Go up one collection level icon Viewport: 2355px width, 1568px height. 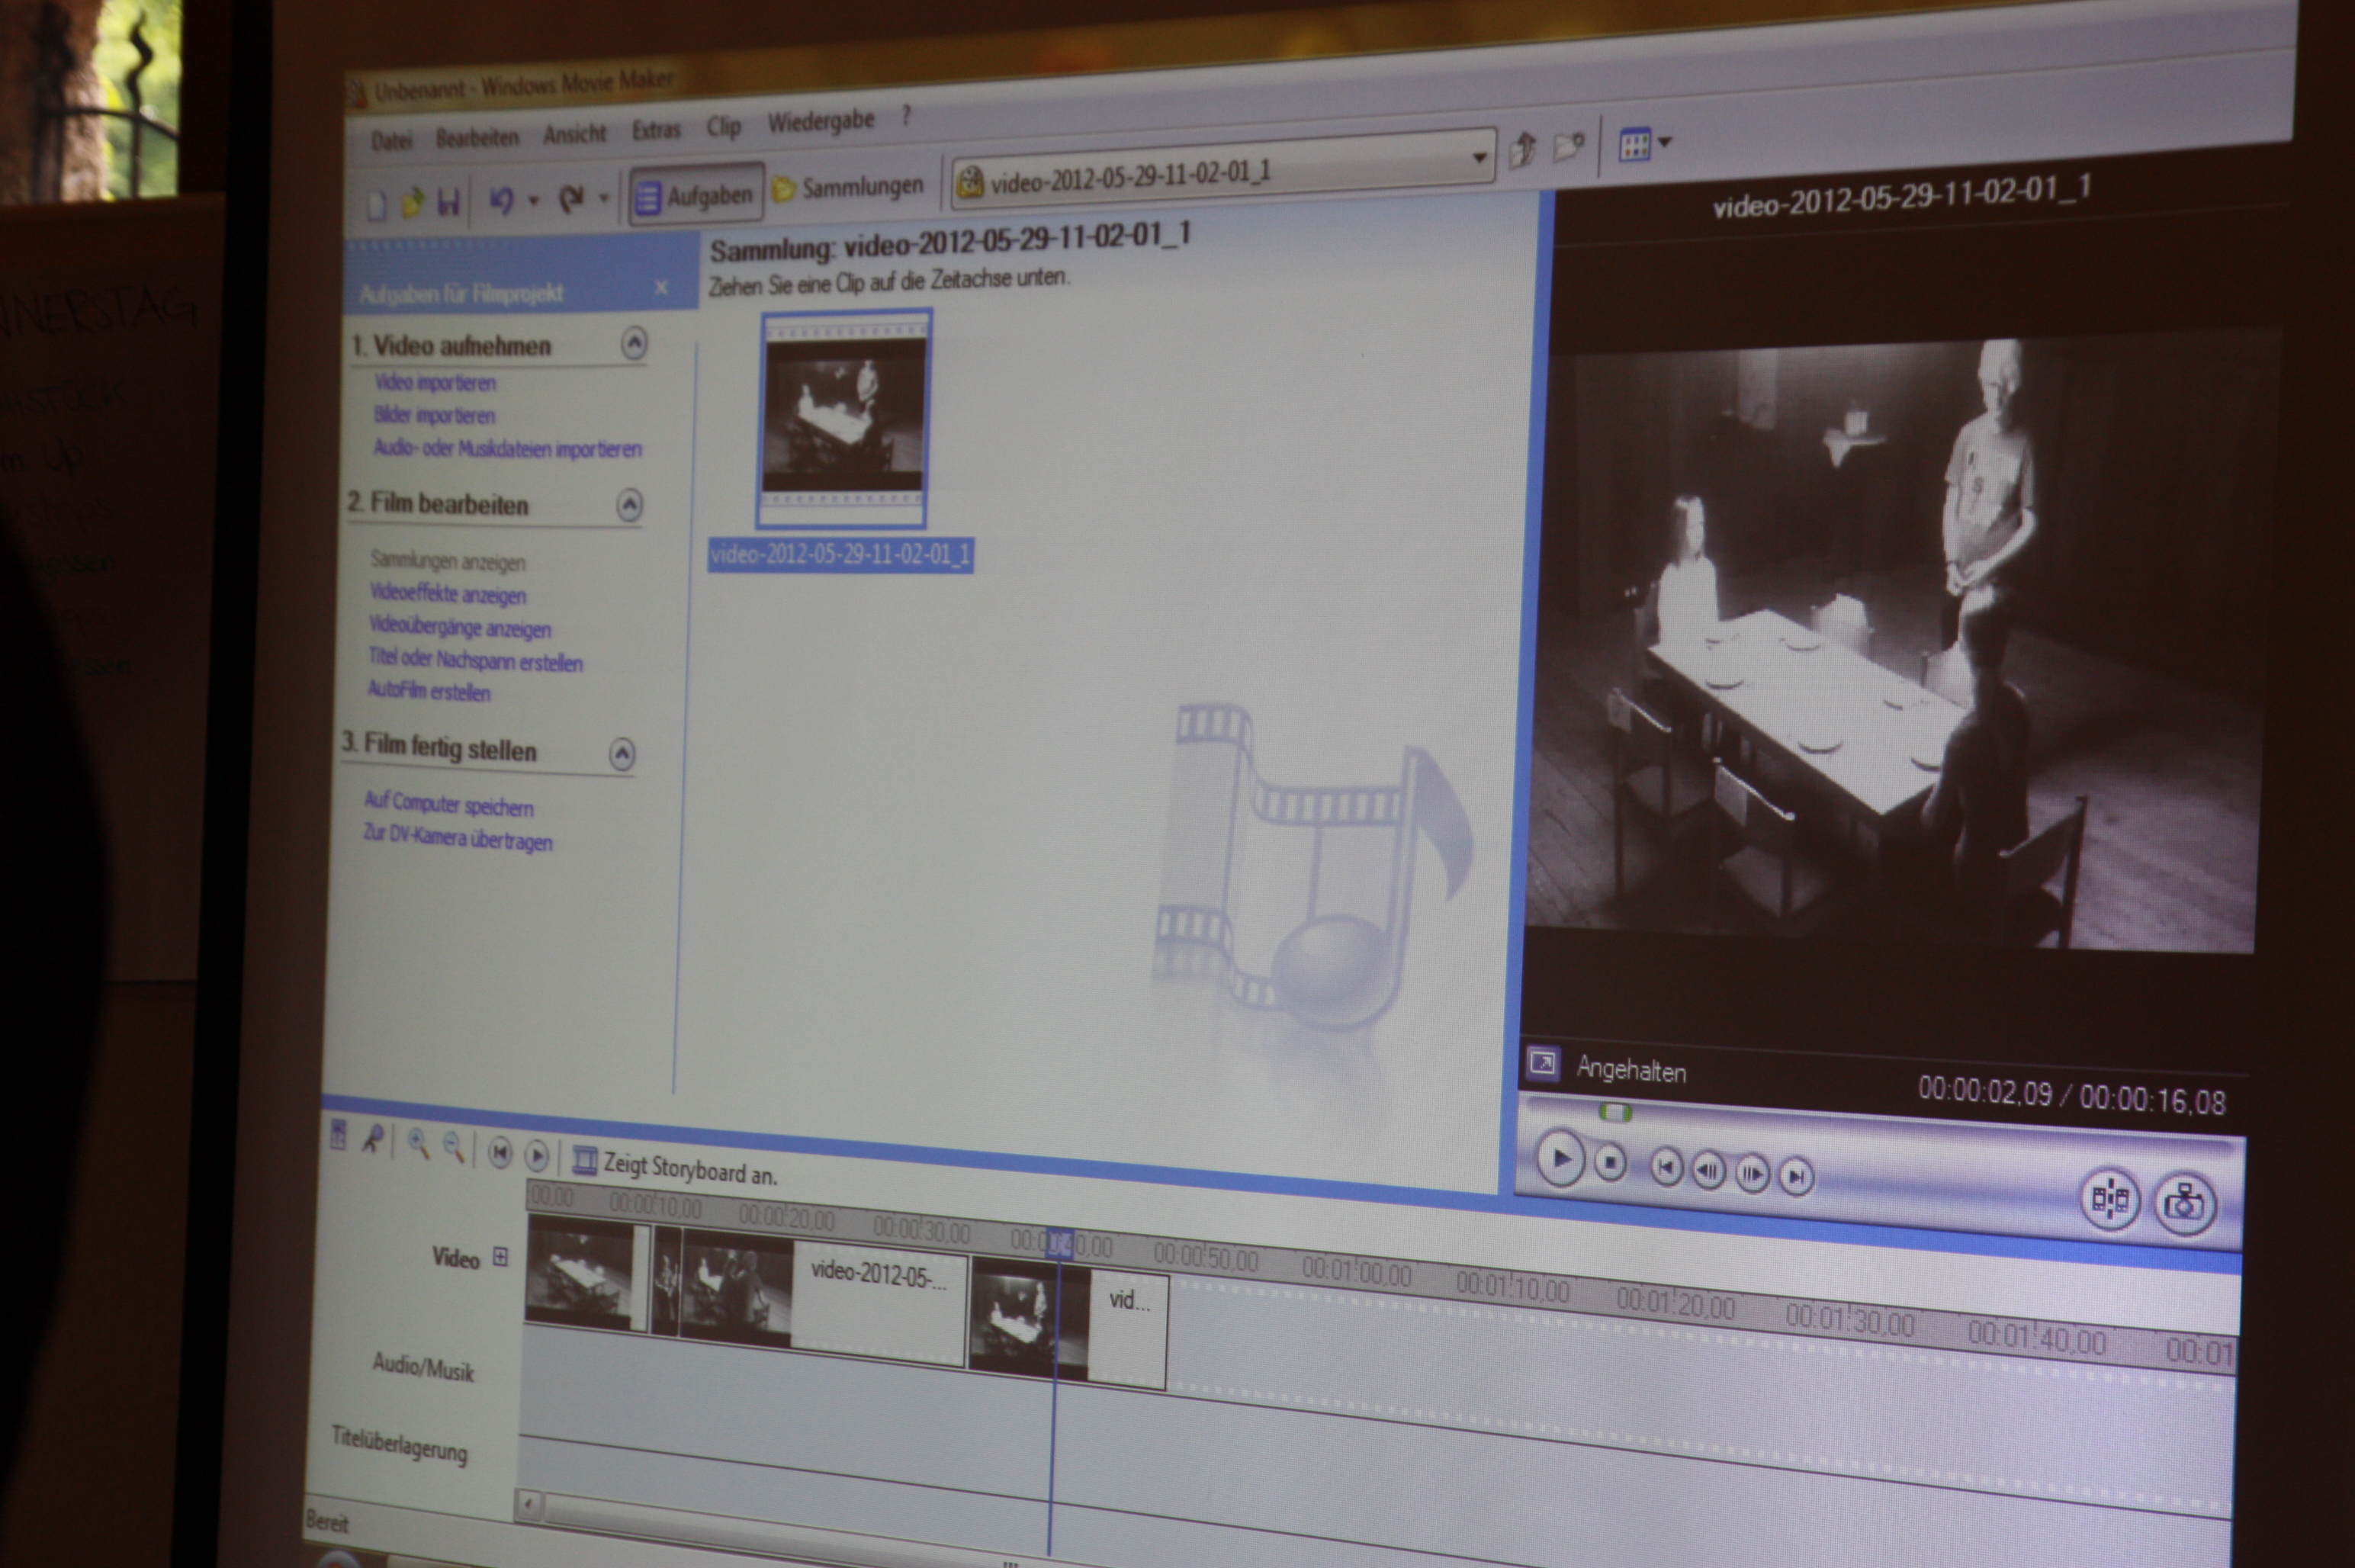coord(1522,150)
